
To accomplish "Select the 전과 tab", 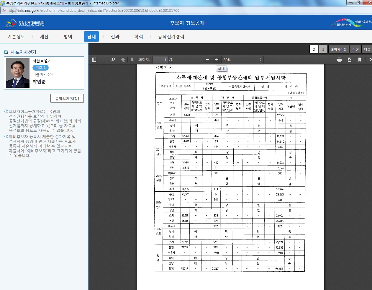I will pyautogui.click(x=115, y=37).
